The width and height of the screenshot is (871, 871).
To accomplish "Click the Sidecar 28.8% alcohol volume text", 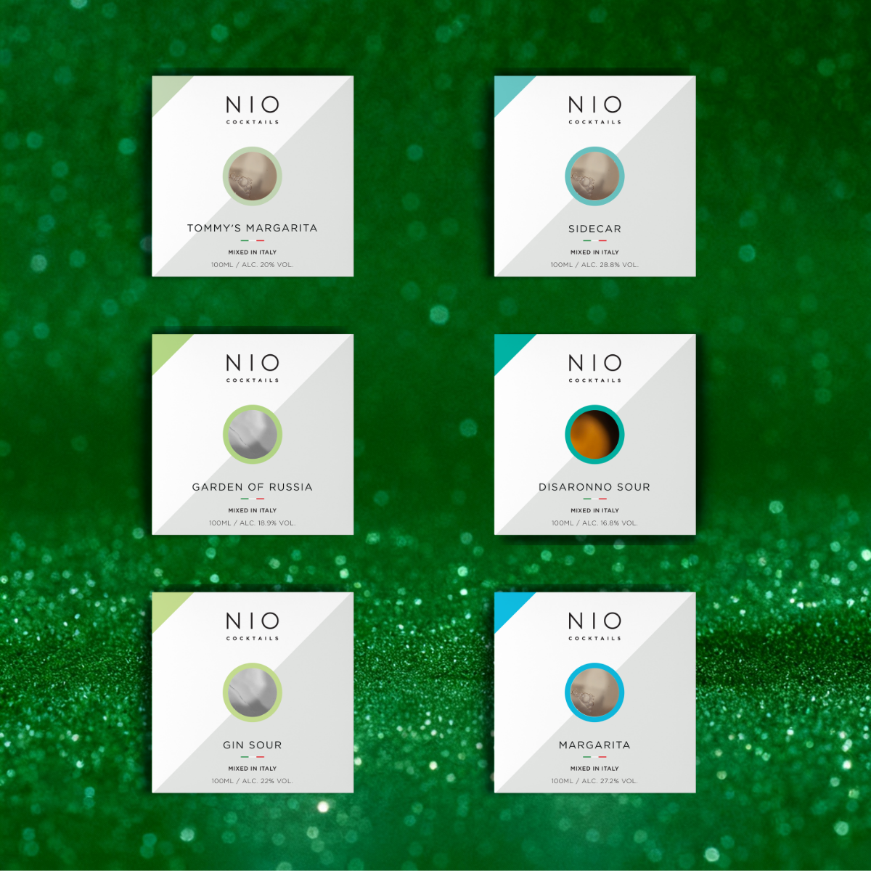I will pos(594,265).
